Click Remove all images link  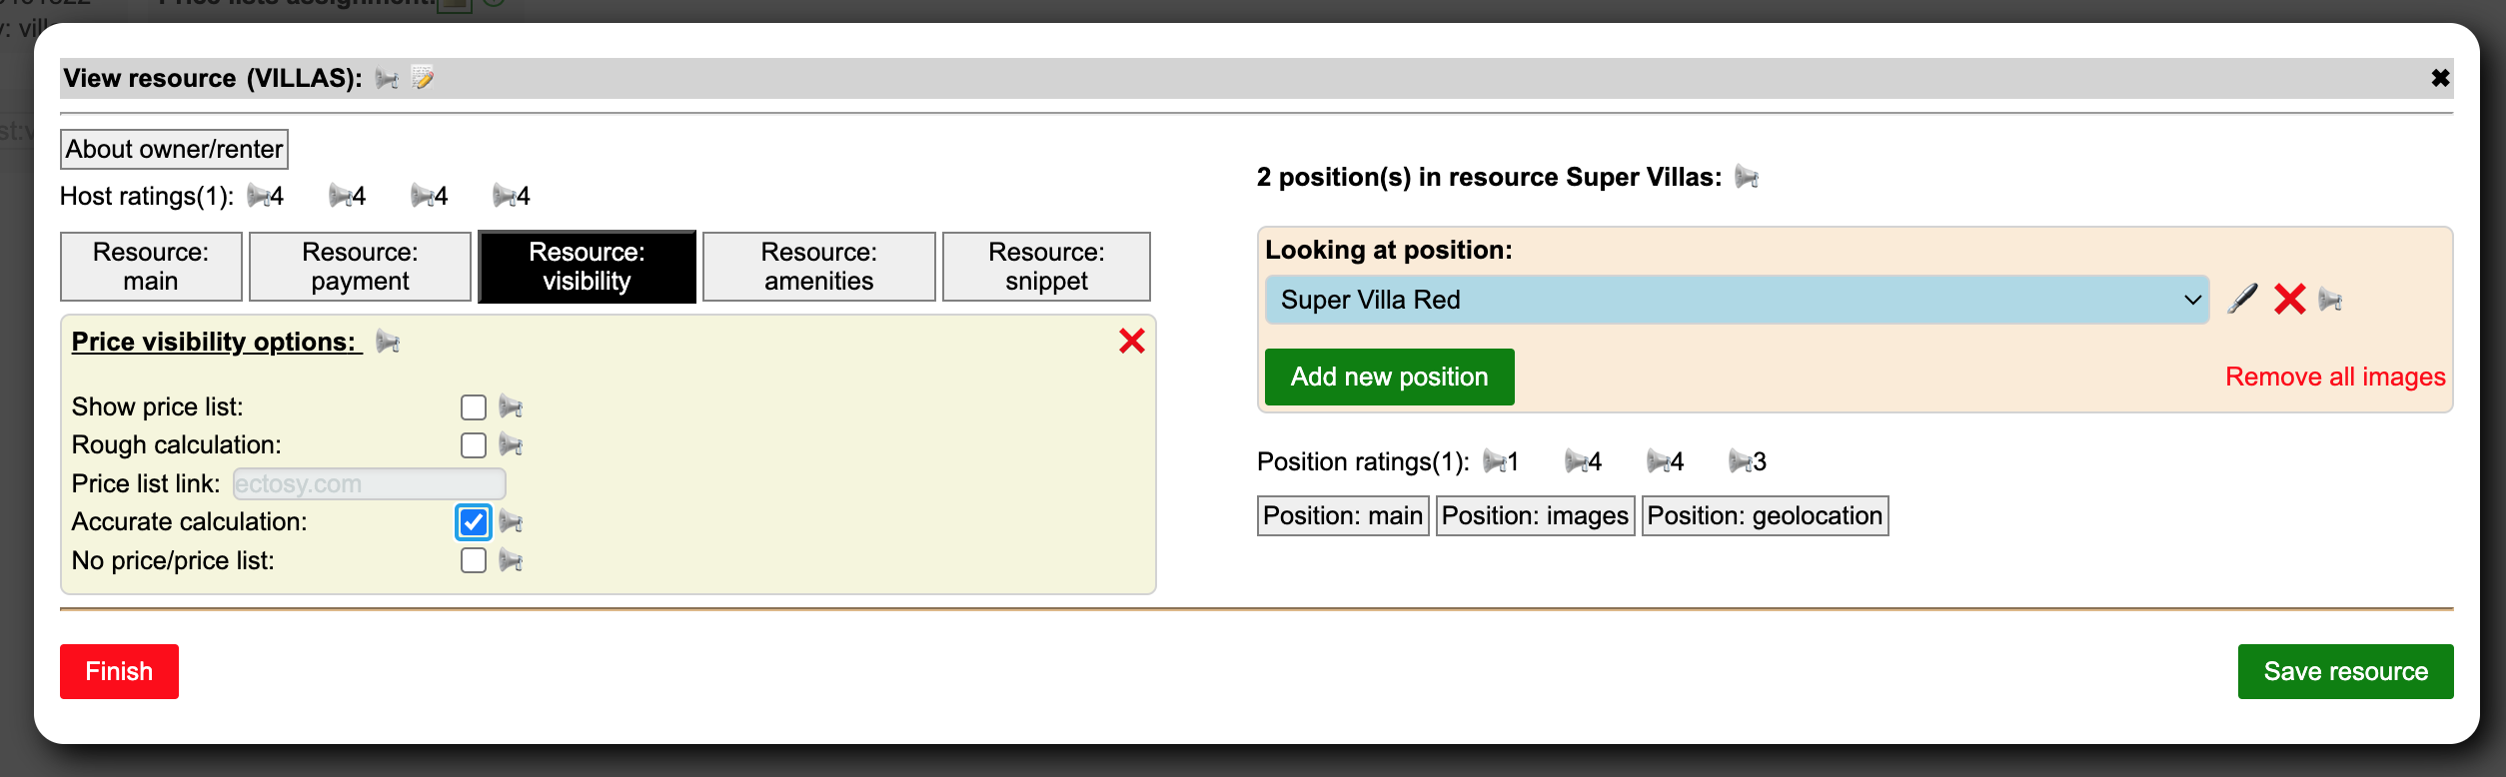pyautogui.click(x=2334, y=378)
